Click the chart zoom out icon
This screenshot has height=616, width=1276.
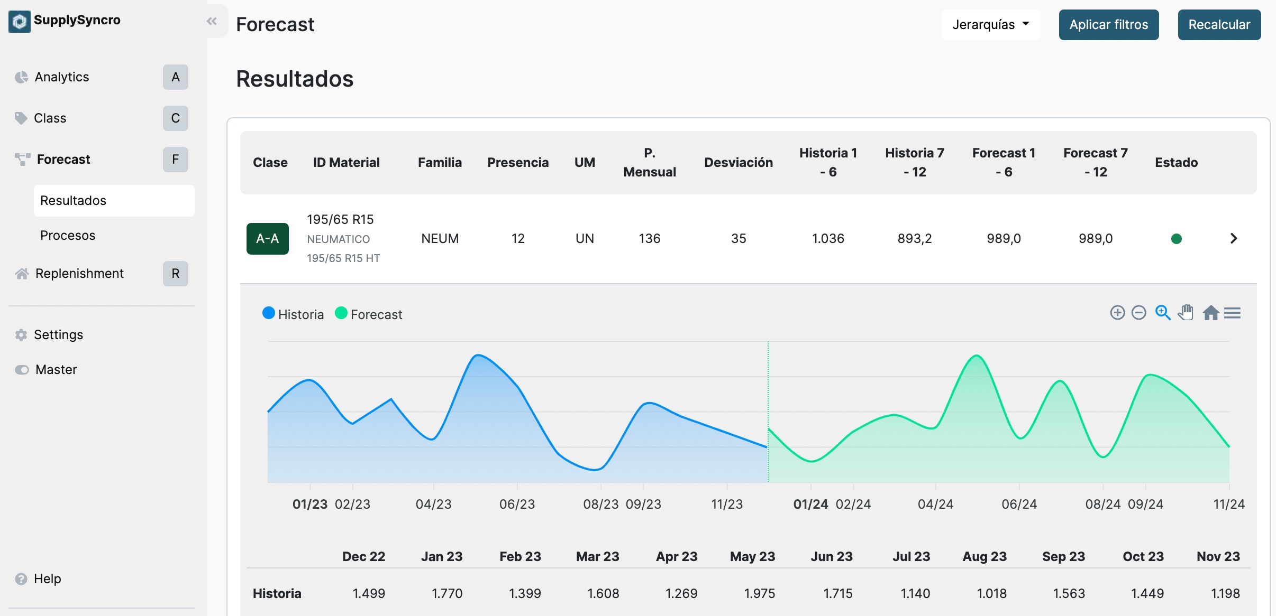click(x=1138, y=313)
